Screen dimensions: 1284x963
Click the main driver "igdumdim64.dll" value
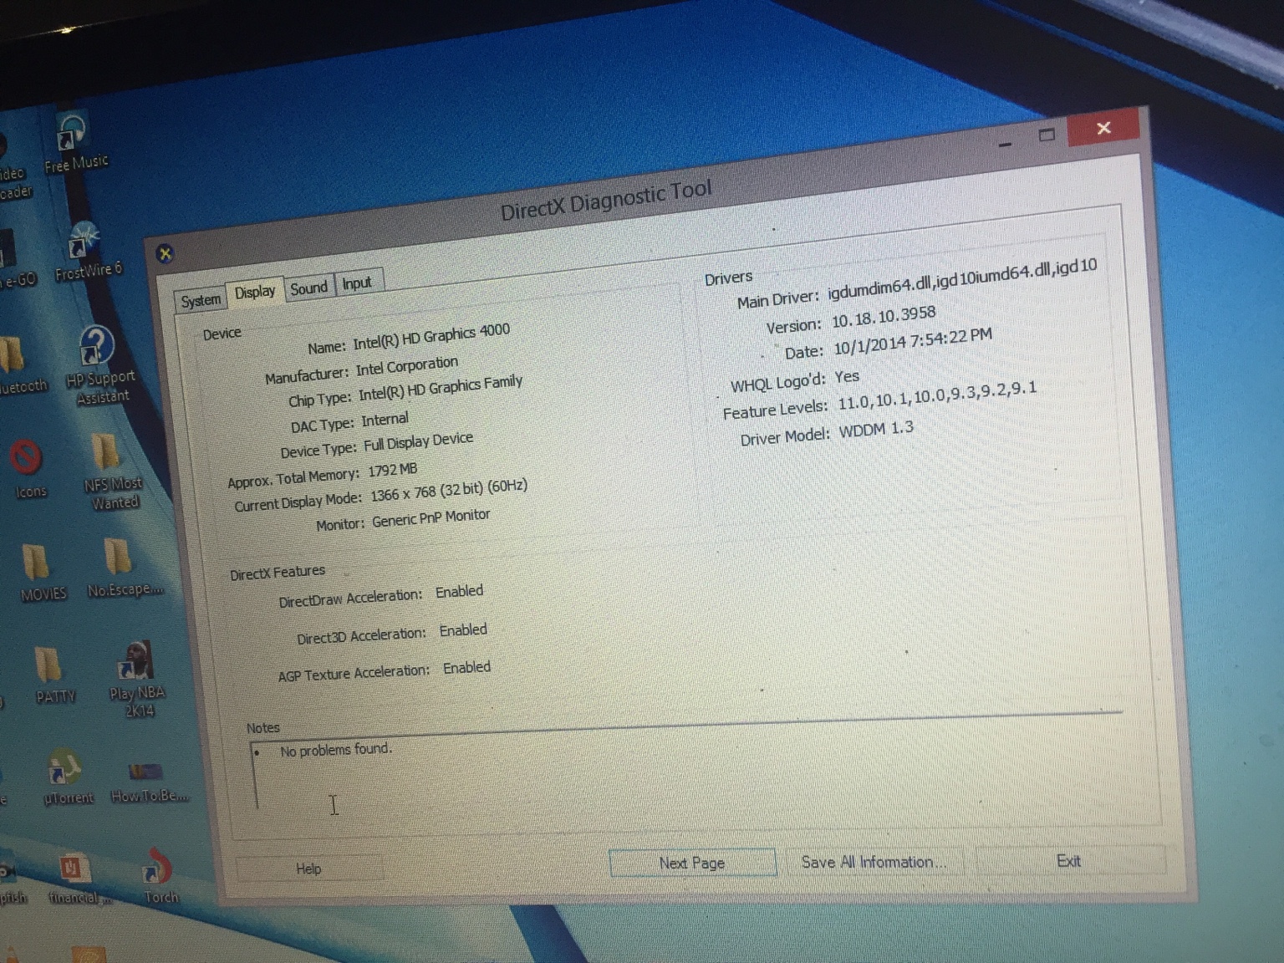pos(962,278)
